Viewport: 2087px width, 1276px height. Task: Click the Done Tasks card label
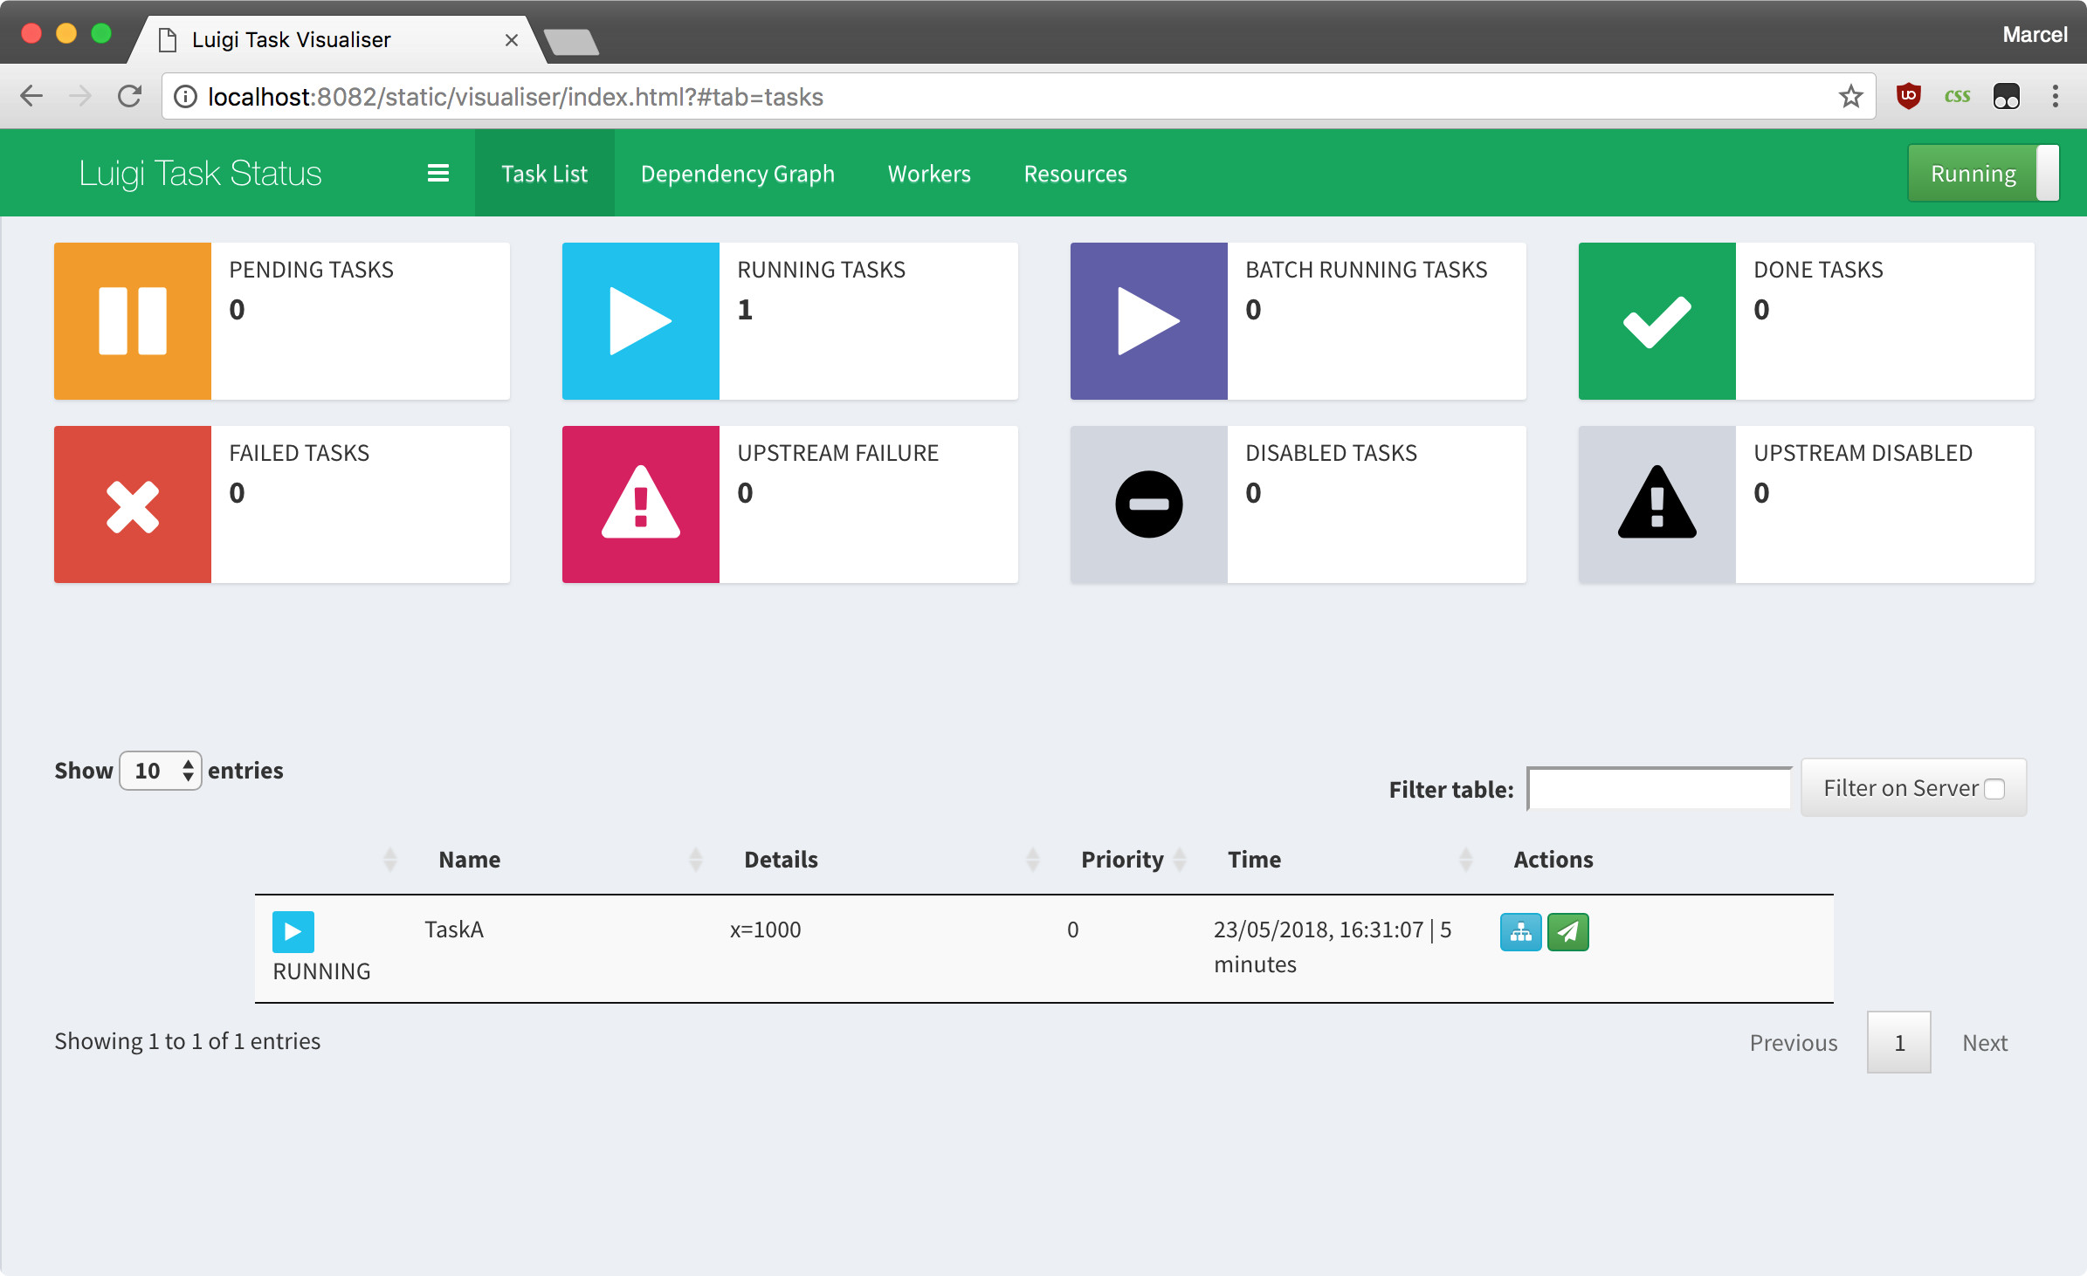1818,270
